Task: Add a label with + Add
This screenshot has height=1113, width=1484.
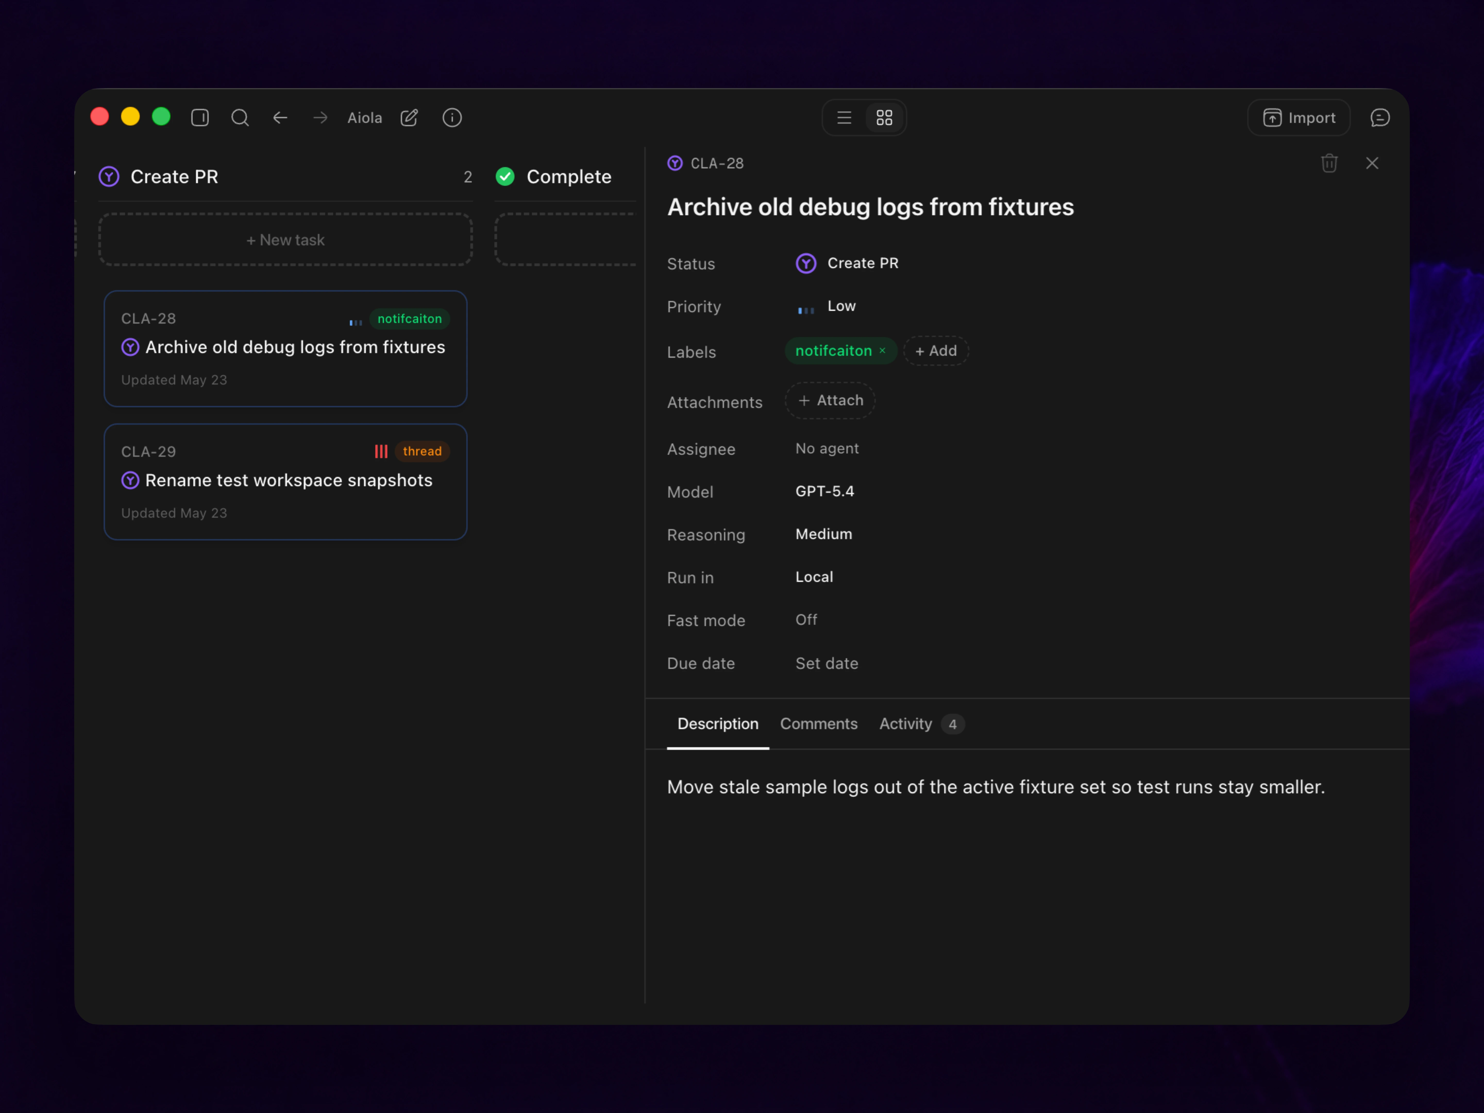Action: click(936, 351)
